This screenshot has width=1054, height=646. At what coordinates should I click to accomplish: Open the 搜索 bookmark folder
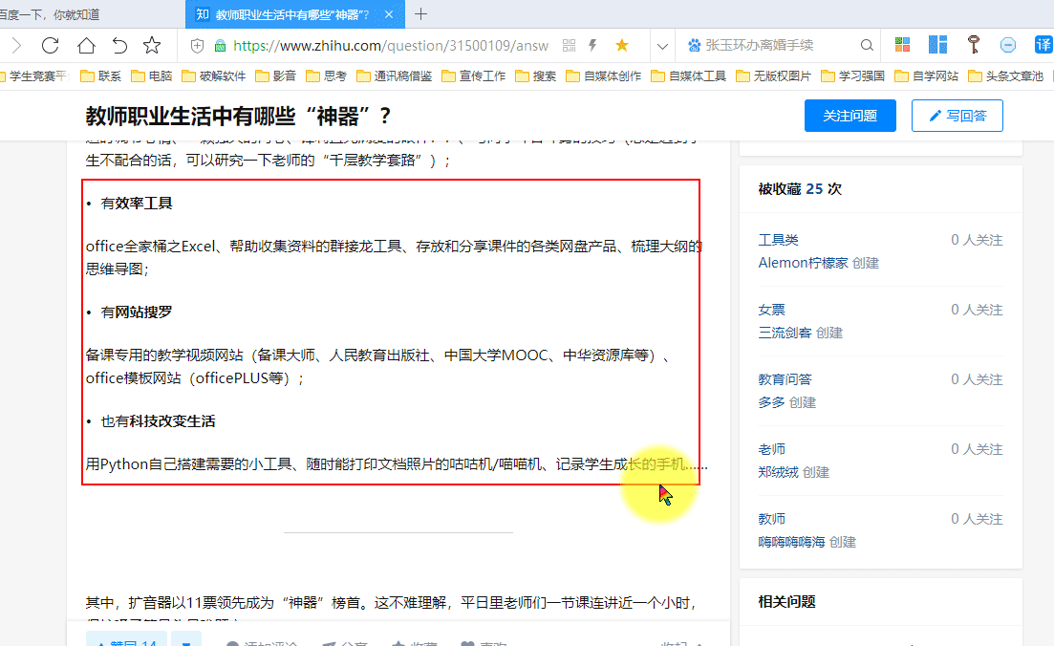tap(536, 75)
